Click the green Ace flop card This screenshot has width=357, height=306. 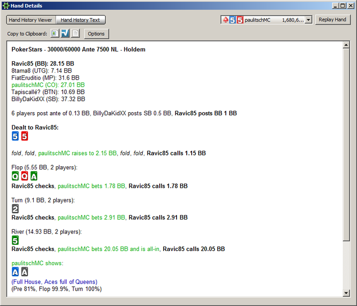(34, 176)
